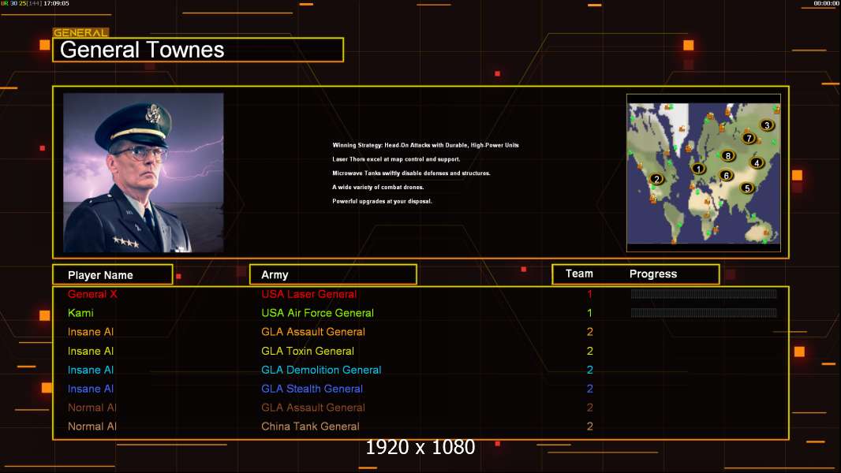Click team number 2 for GLA Stealth General
The height and width of the screenshot is (473, 841).
[x=590, y=389]
